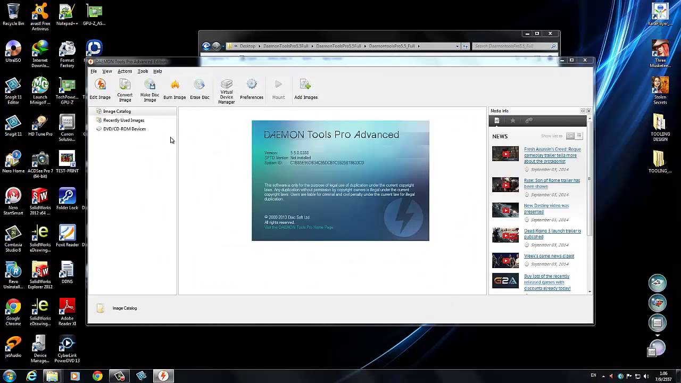681x383 pixels.
Task: Select the Nero StartSmart desktop icon
Action: pos(13,202)
